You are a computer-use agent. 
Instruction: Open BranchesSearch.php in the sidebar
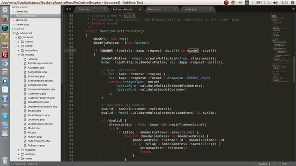click(x=40, y=81)
